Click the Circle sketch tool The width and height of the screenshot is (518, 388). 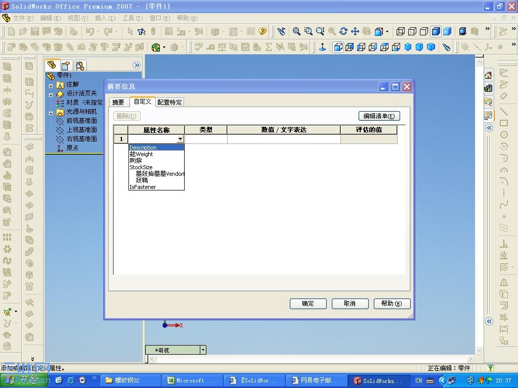pos(504,134)
